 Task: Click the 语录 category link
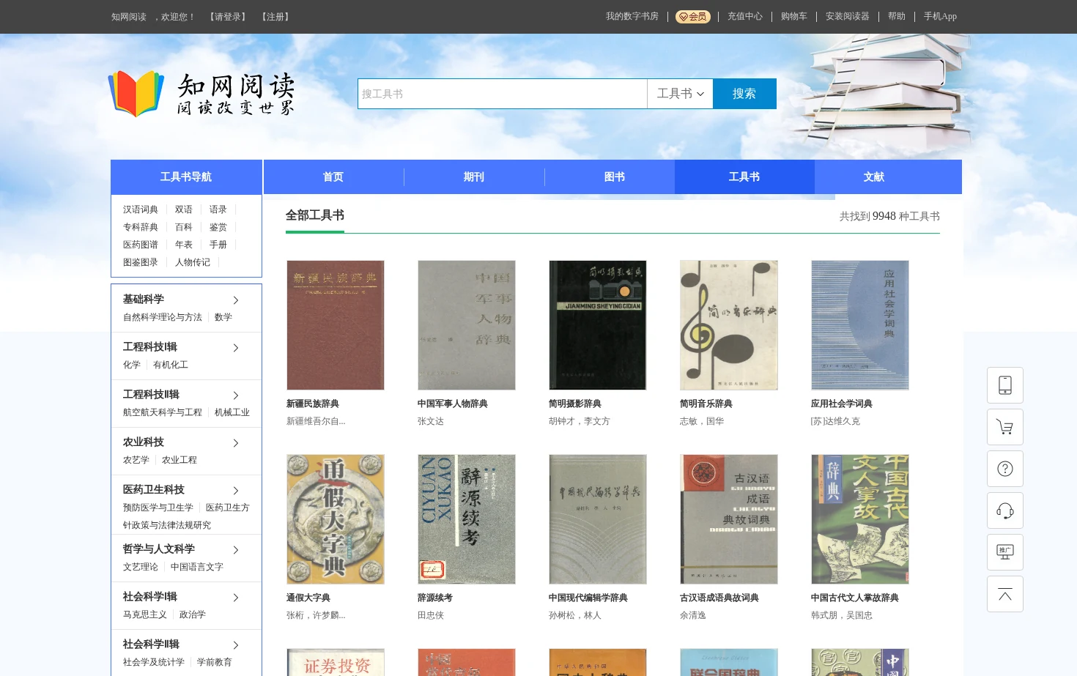click(218, 209)
